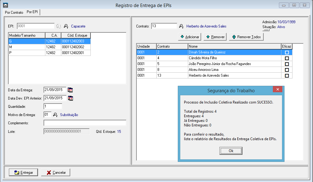Click the search icon next to EPI field
Viewport: 313px width, 182px height.
click(66, 26)
